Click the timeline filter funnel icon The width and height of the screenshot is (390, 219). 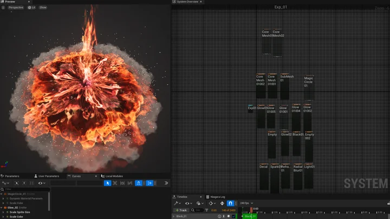pos(207,210)
